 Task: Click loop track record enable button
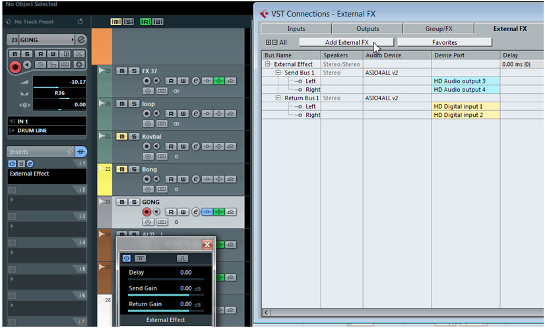pos(146,114)
